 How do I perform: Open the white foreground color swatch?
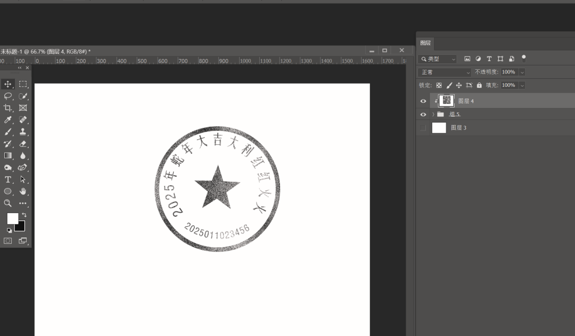(12, 219)
